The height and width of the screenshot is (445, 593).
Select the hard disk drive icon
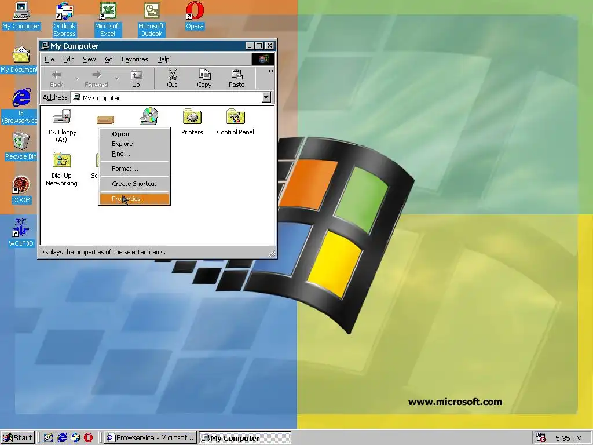click(x=105, y=120)
